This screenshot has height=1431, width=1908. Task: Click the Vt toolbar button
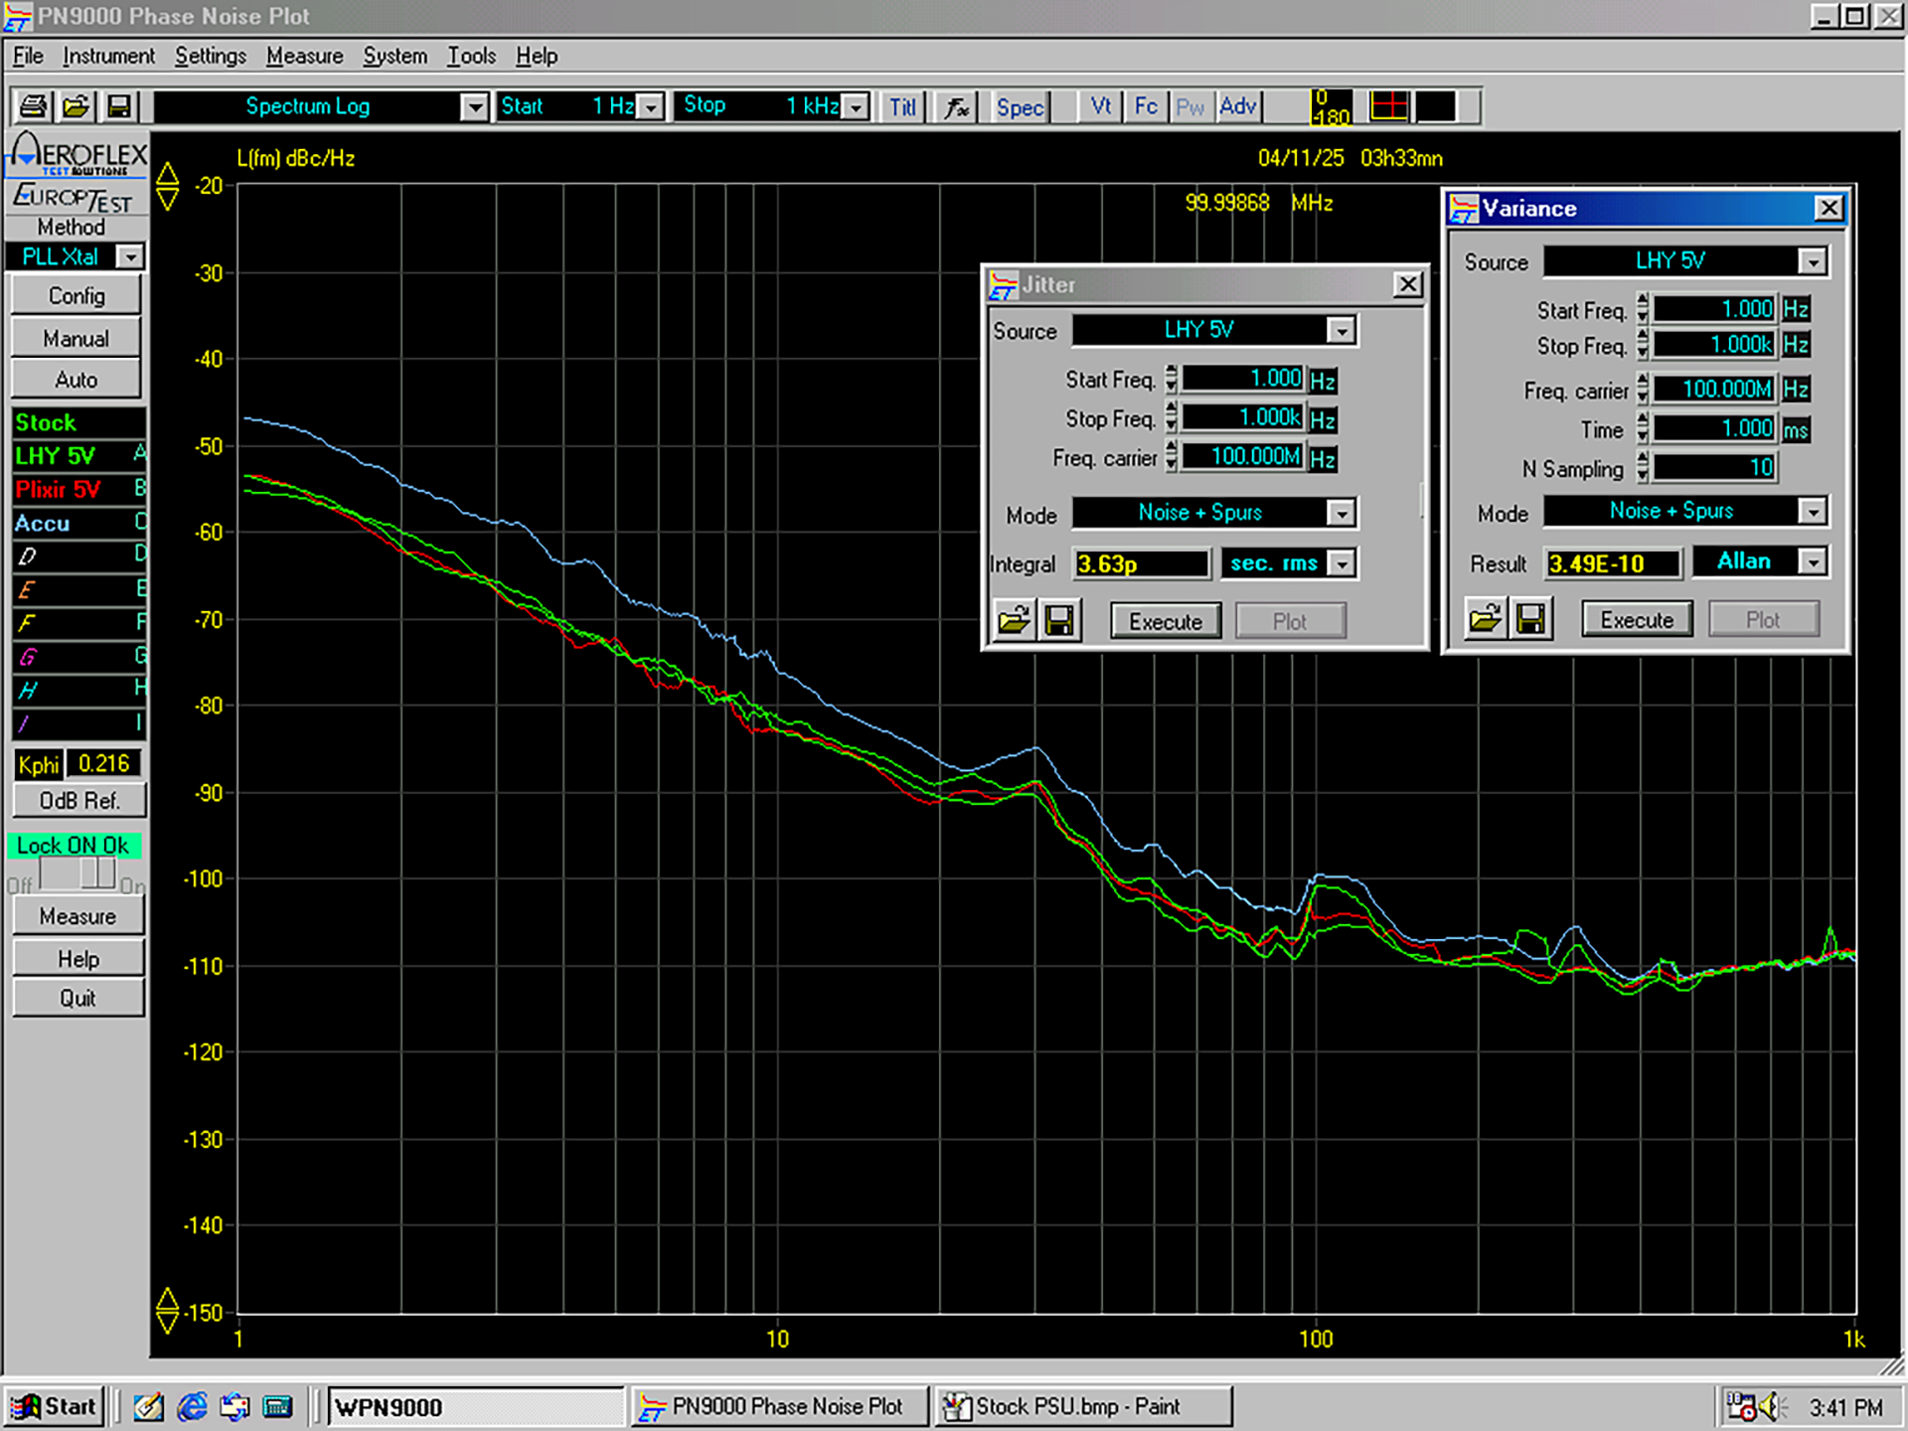(x=1101, y=106)
